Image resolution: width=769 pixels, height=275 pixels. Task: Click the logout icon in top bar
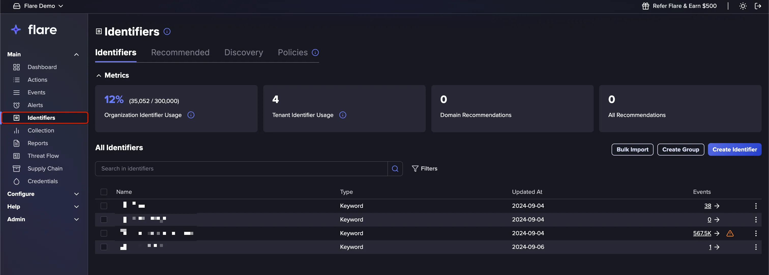coord(758,6)
